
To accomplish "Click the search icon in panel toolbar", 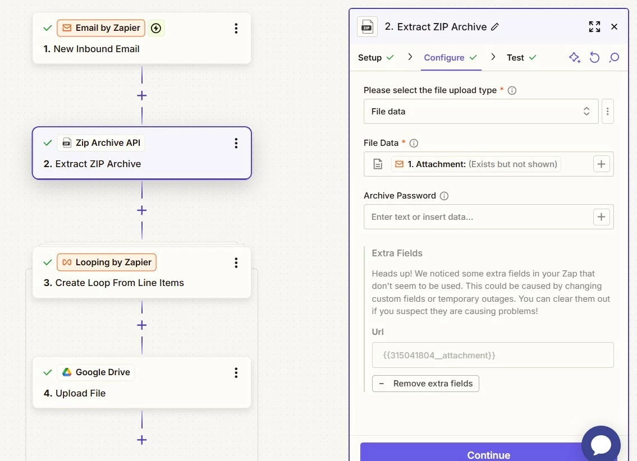I will click(614, 58).
